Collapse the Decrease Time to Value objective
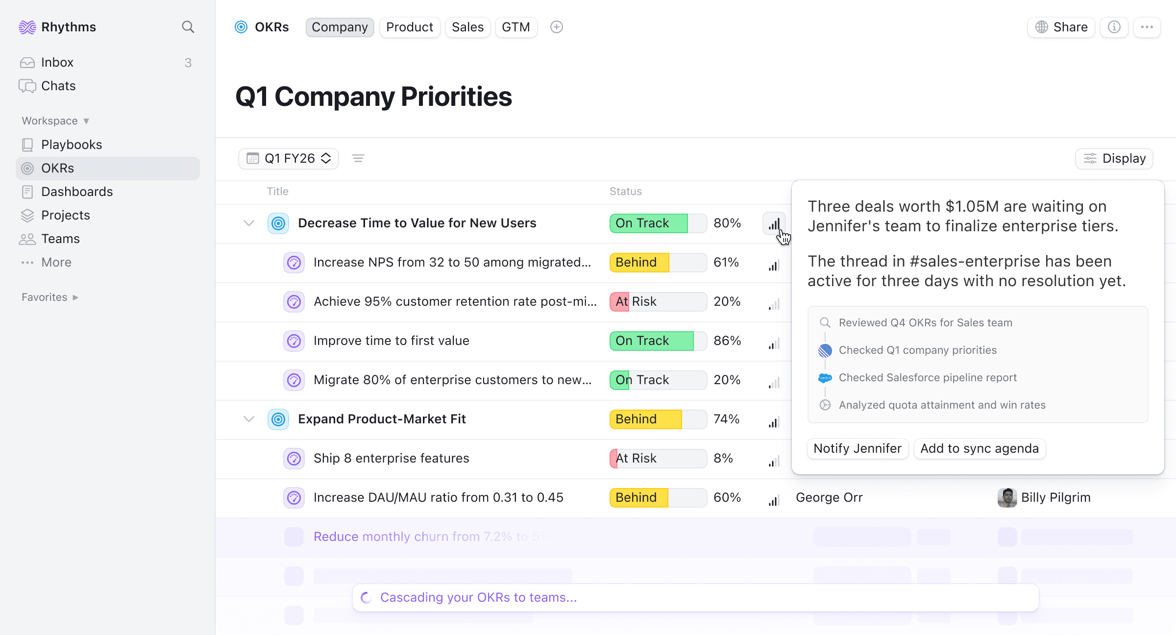Screen dimensions: 1176x635 coord(249,223)
